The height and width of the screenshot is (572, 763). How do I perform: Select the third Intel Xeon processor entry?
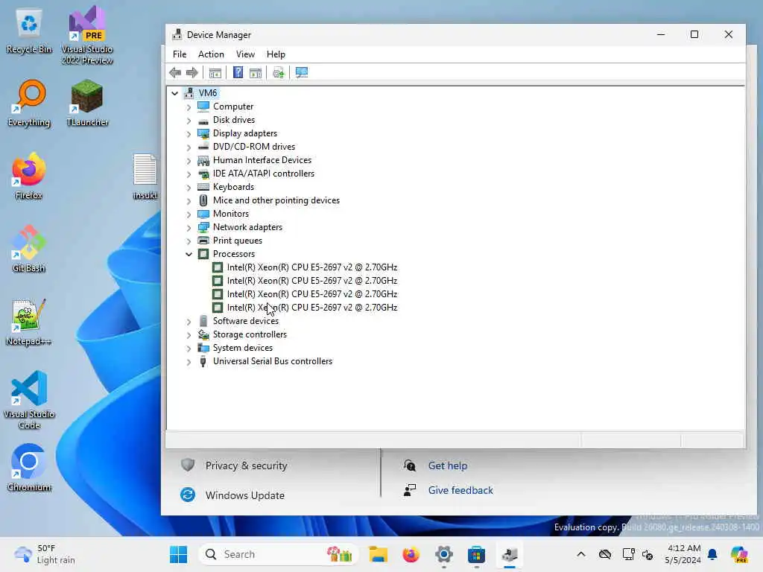click(x=312, y=293)
